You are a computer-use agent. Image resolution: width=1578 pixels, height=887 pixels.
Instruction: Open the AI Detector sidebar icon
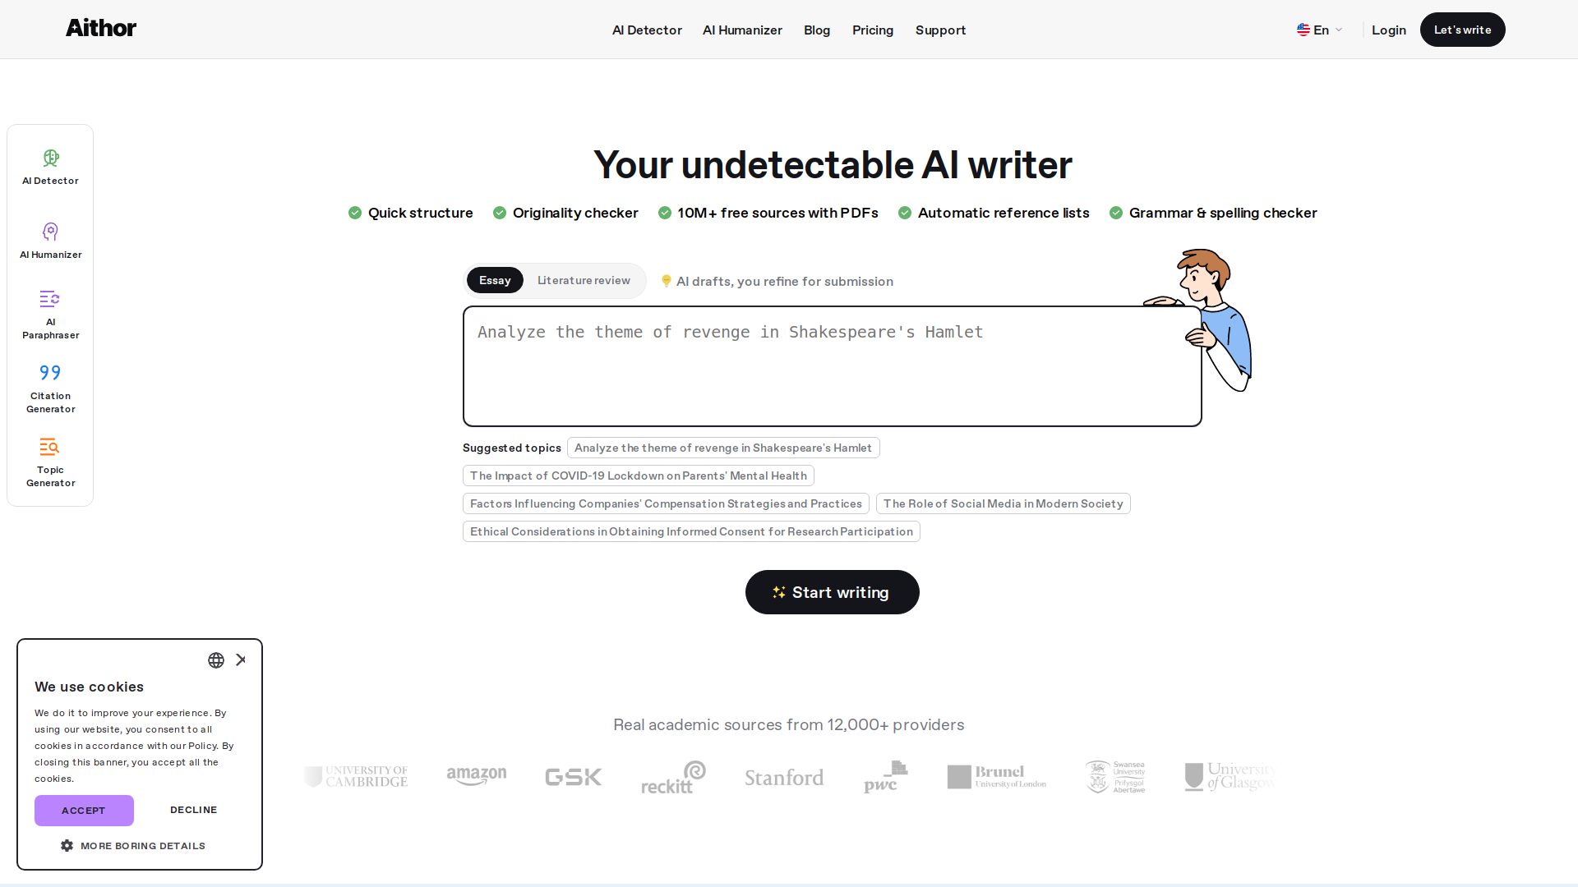click(50, 159)
